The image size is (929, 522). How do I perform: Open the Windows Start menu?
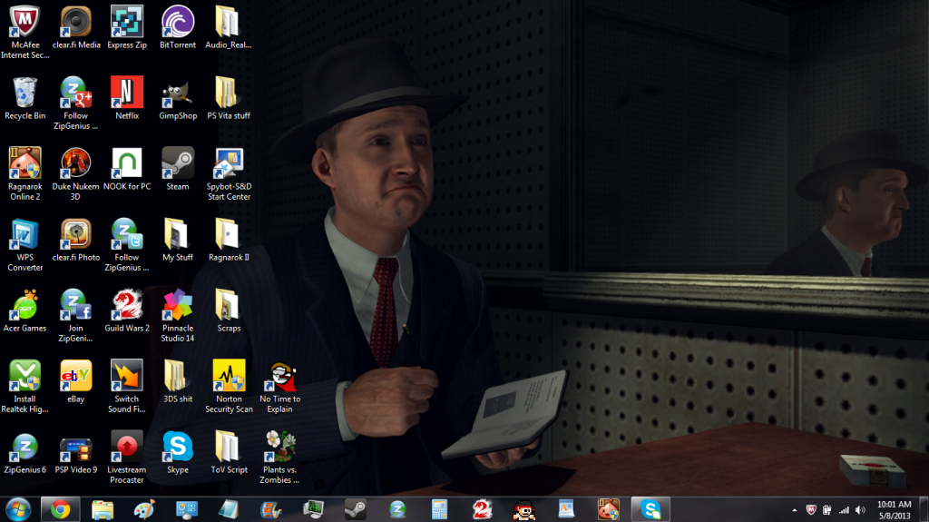pos(18,509)
